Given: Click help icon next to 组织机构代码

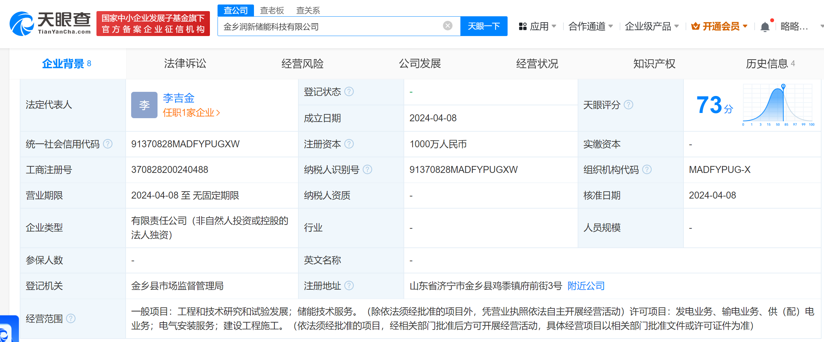Looking at the screenshot, I should tap(647, 169).
